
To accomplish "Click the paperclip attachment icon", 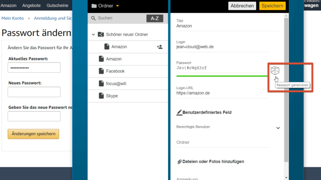I will 179,162.
